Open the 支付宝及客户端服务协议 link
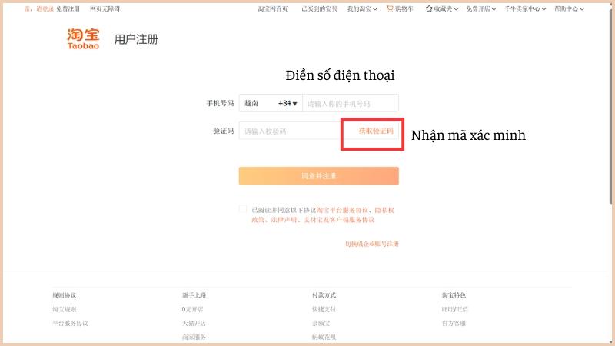This screenshot has width=615, height=346. coord(339,220)
